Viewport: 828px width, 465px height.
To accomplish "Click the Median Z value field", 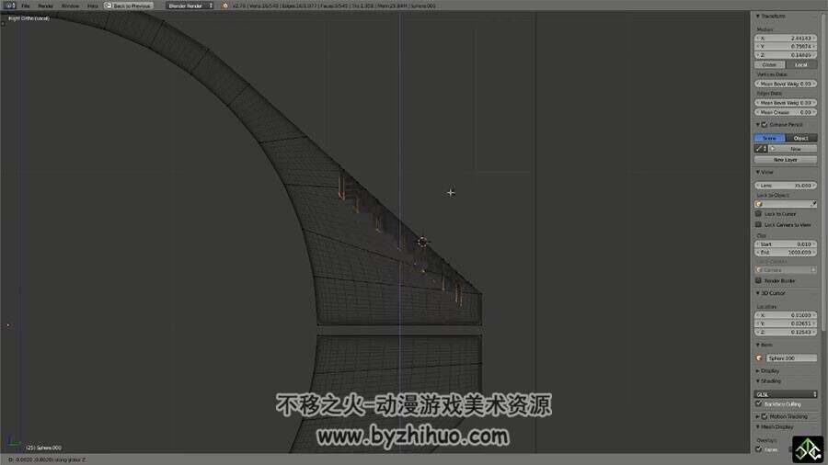I will click(786, 55).
